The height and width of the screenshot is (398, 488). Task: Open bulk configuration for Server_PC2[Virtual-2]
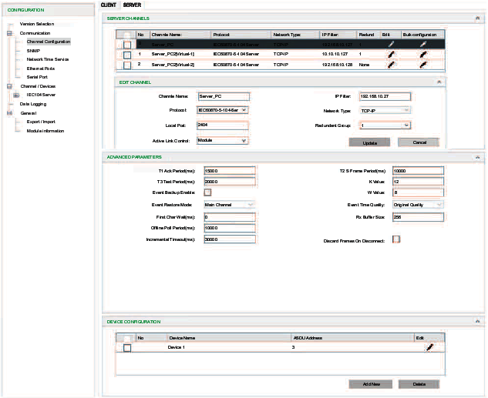pyautogui.click(x=422, y=65)
